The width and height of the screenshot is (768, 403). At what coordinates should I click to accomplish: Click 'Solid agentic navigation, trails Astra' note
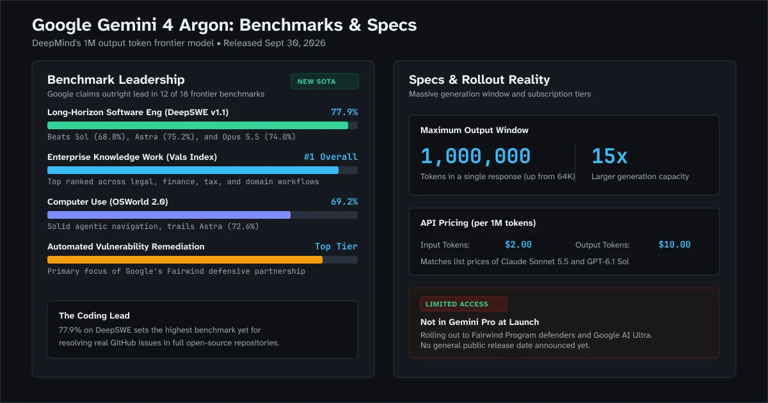tap(153, 226)
